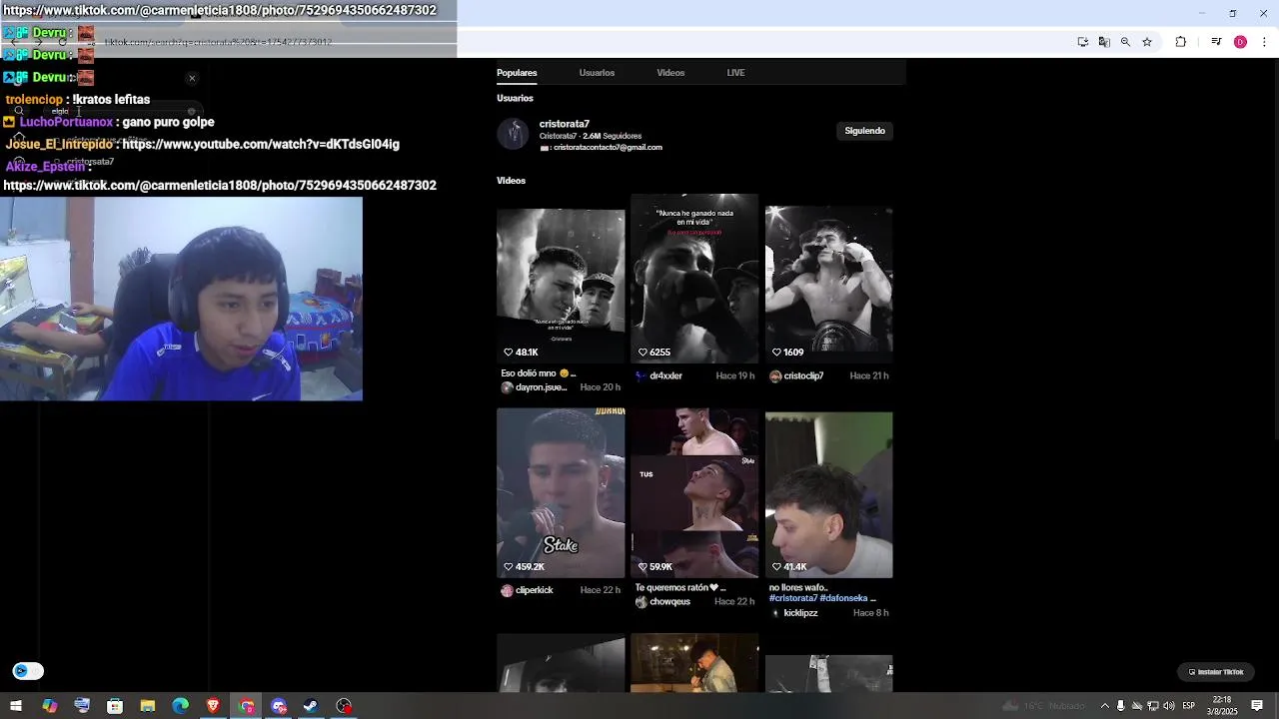Open the volume speaker tray icon
Image resolution: width=1279 pixels, height=719 pixels.
pyautogui.click(x=1168, y=706)
